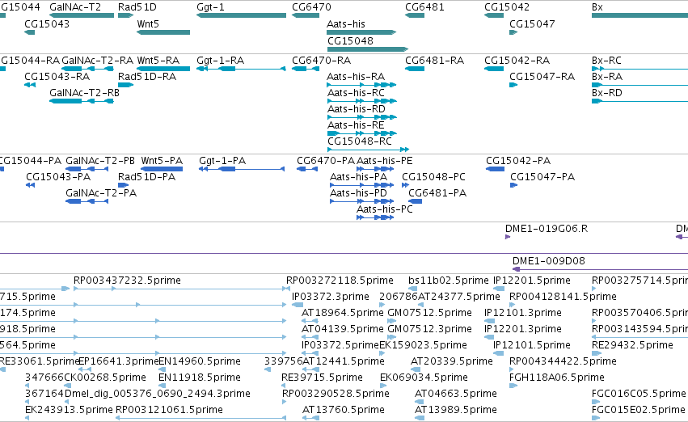Image resolution: width=688 pixels, height=422 pixels.
Task: Click EST label RE29432.5prime
Action: [x=632, y=346]
